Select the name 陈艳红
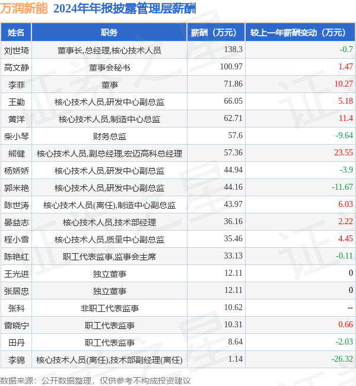The width and height of the screenshot is (356, 386). click(17, 257)
